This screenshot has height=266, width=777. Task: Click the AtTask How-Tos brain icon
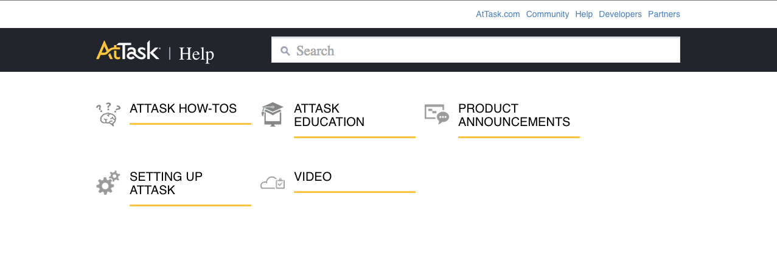point(108,114)
